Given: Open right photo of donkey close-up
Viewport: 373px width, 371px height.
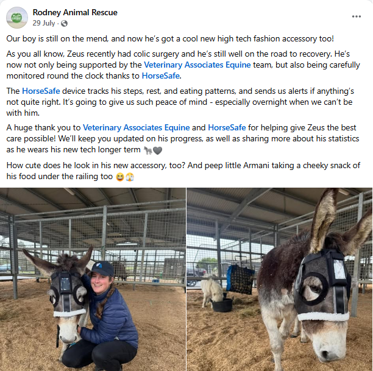Looking at the screenshot, I should pos(280,279).
